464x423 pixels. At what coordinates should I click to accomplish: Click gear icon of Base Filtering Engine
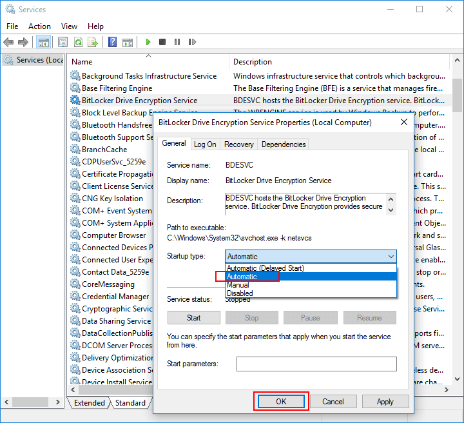75,88
